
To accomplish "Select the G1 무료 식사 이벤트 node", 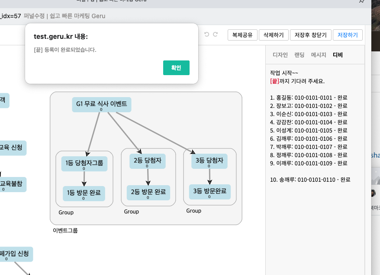I will tap(102, 104).
